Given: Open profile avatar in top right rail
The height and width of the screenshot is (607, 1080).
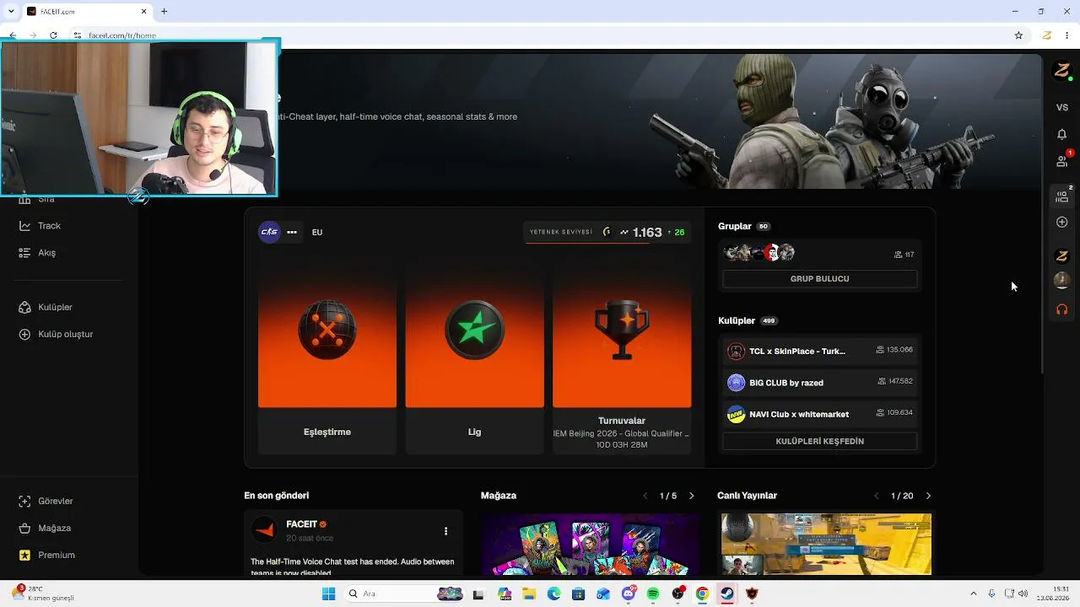Looking at the screenshot, I should 1062,71.
